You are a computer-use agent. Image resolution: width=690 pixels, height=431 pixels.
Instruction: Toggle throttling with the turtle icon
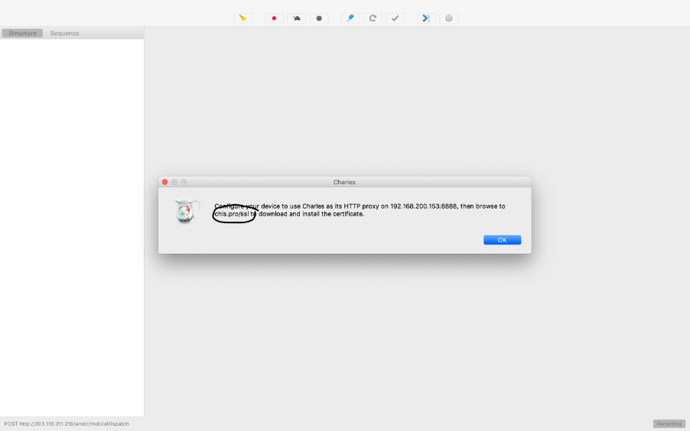297,18
